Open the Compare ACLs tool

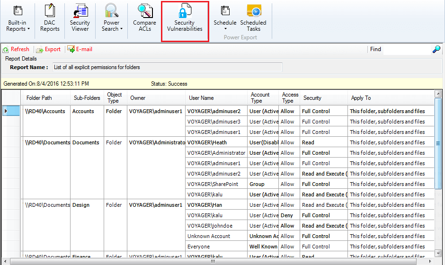click(145, 18)
